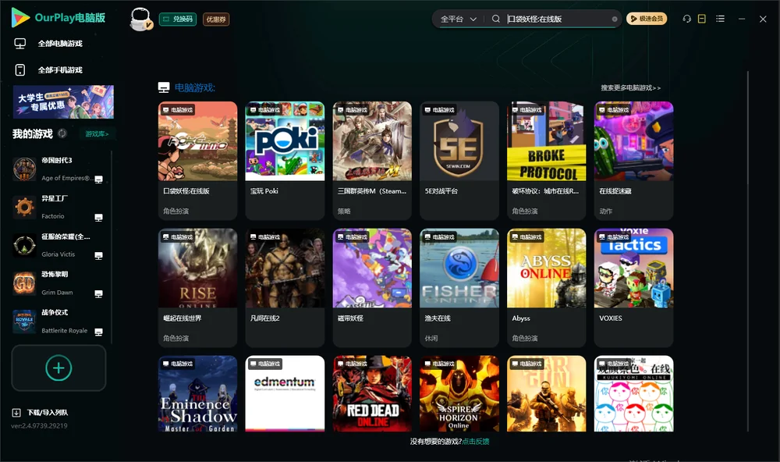Click the customer service headset icon

click(x=686, y=19)
